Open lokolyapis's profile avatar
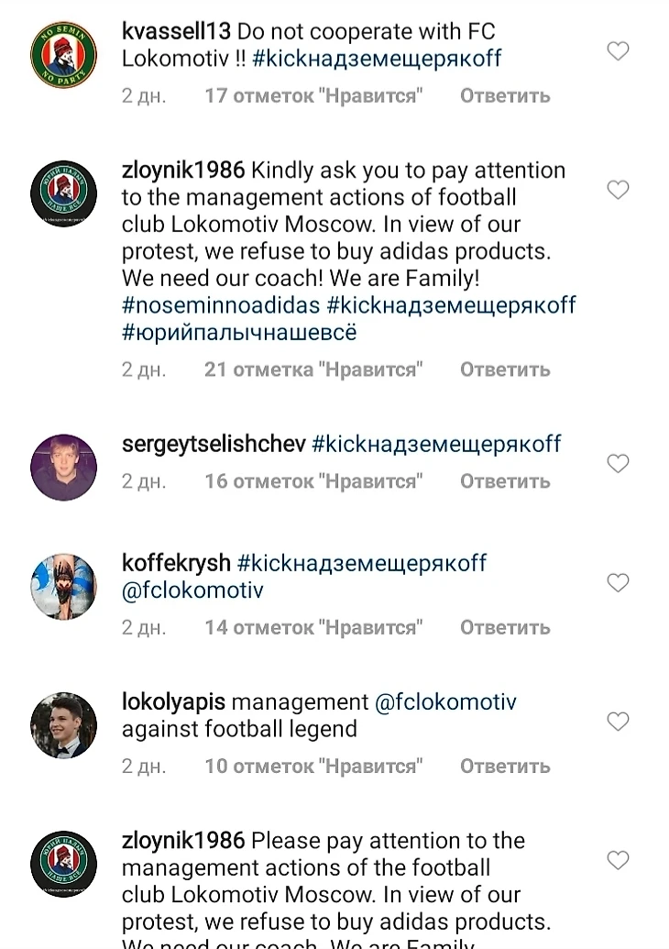669x949 pixels. 63,725
